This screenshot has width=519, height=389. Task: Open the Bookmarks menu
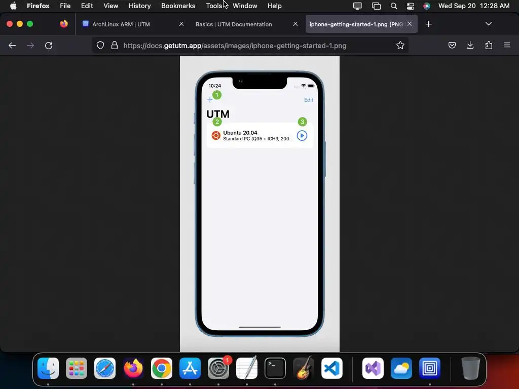coord(178,6)
